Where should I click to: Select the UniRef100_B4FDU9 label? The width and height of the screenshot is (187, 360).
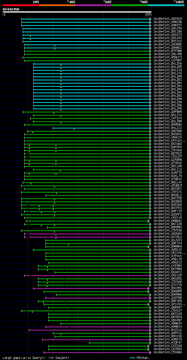(x=168, y=205)
